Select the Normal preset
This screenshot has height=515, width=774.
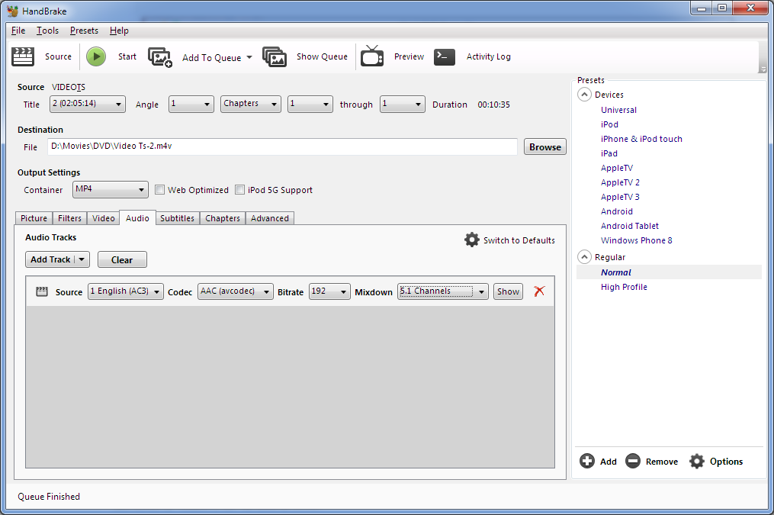615,272
